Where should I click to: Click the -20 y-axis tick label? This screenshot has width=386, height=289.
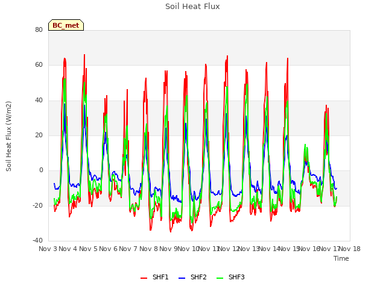[x=37, y=205]
